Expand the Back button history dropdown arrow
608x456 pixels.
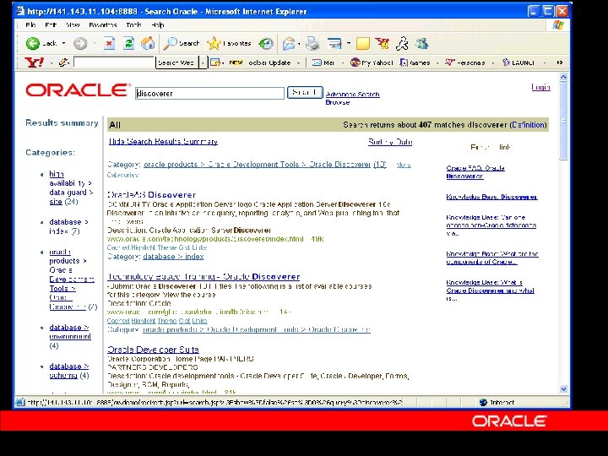click(63, 43)
